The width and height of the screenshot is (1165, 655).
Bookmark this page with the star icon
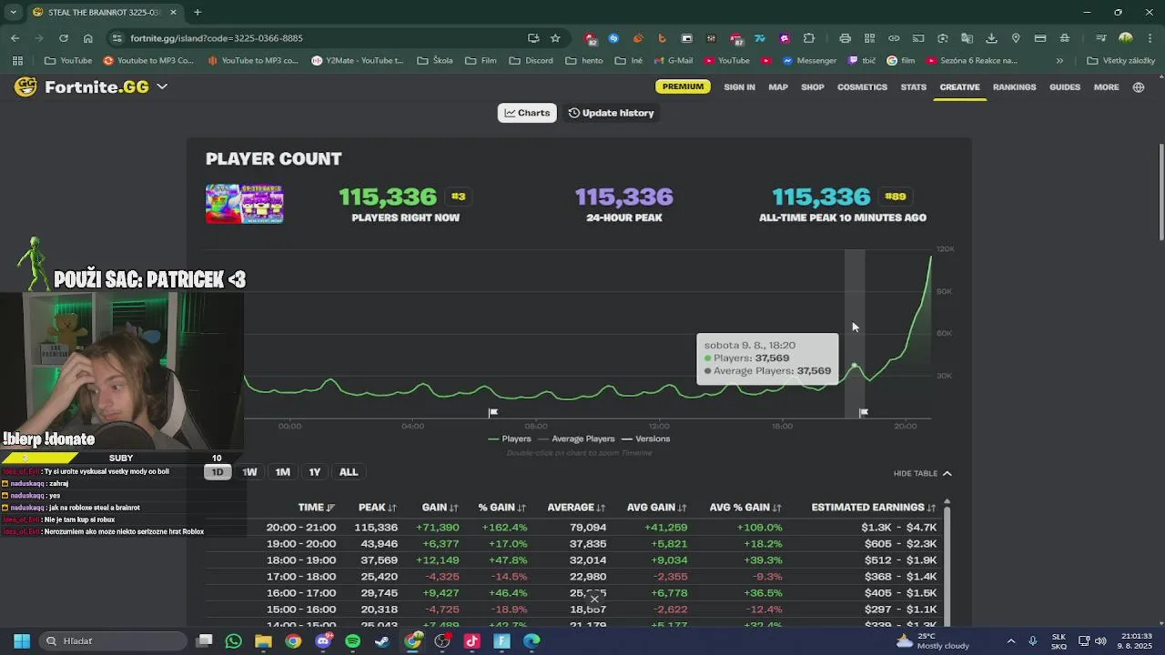555,38
